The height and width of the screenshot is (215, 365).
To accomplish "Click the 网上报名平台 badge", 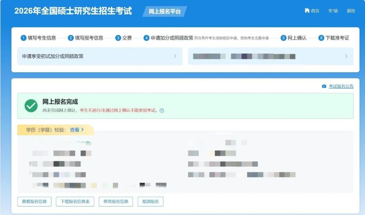I will [165, 12].
